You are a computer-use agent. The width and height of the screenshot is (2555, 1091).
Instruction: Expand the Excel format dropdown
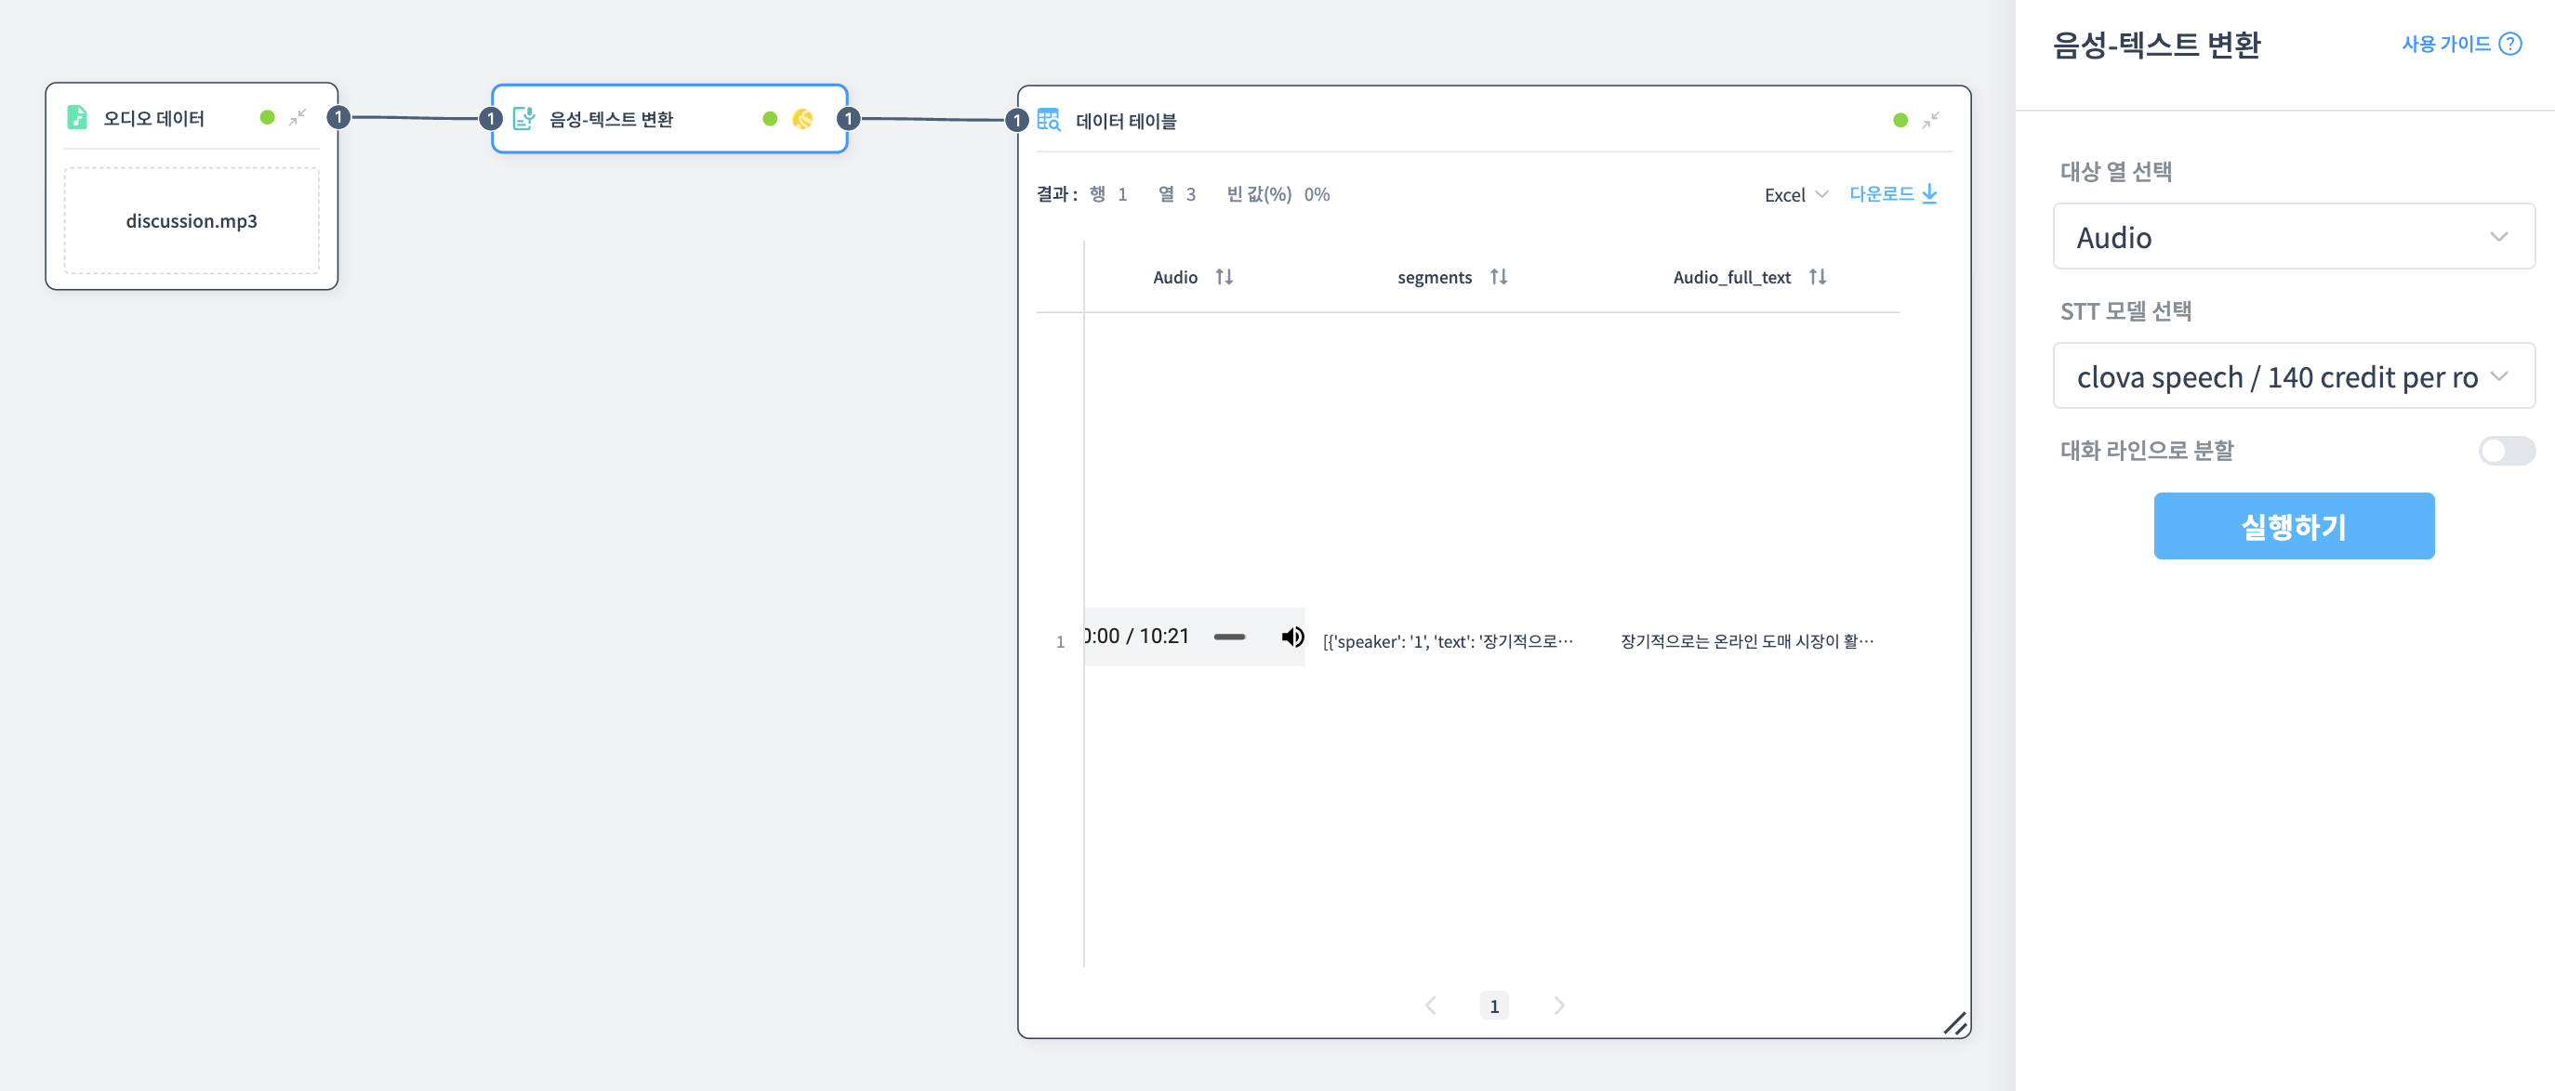click(1795, 195)
